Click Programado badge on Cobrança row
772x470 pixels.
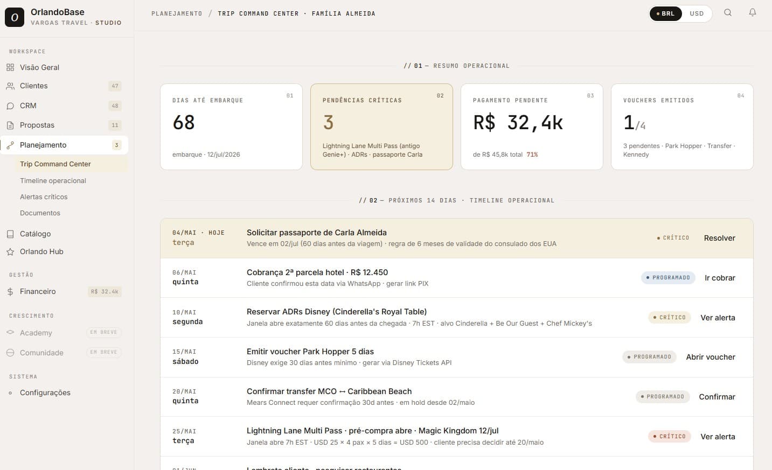tap(668, 278)
